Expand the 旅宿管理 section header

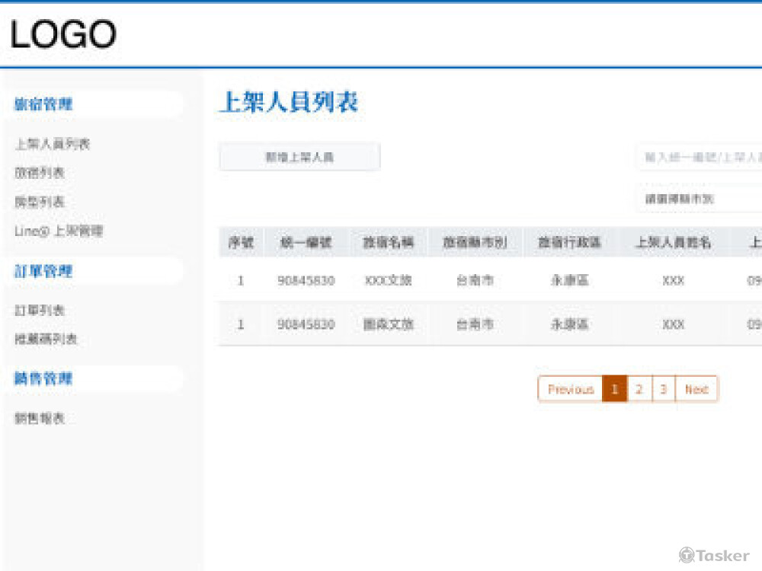point(43,104)
